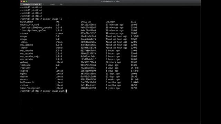The width and height of the screenshot is (221, 124).
Task: Click localhost:5000/meu_apache repository entry
Action: click(x=36, y=28)
